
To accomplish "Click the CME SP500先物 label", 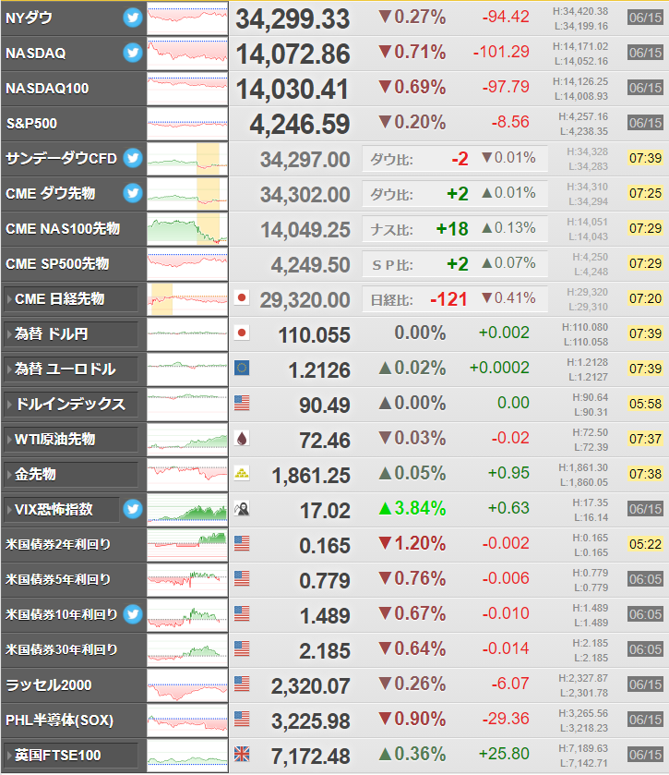I will [x=57, y=264].
